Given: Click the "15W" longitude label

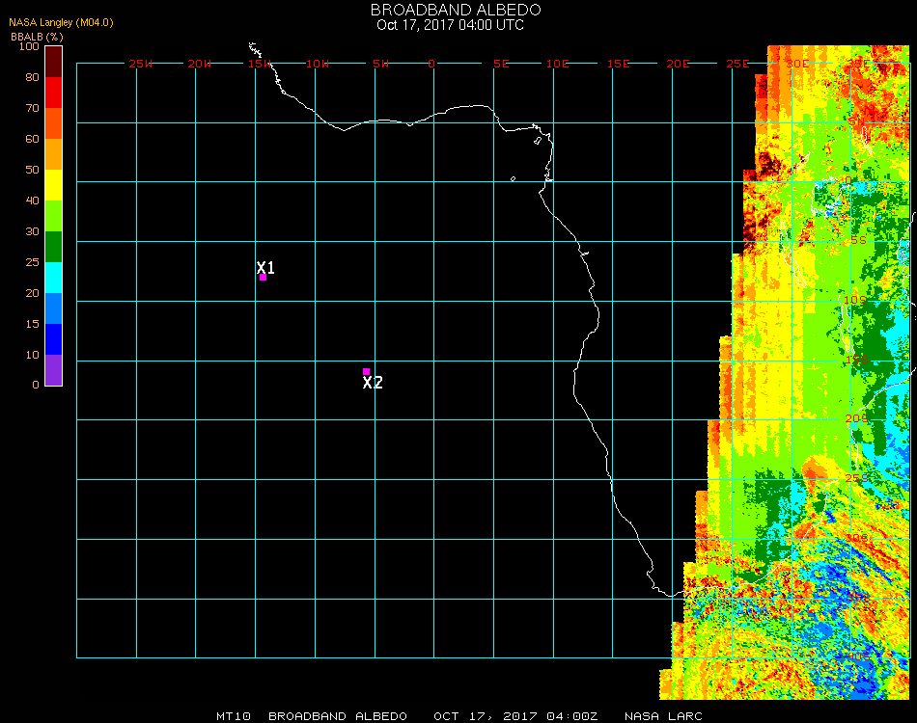Looking at the screenshot, I should [x=260, y=64].
